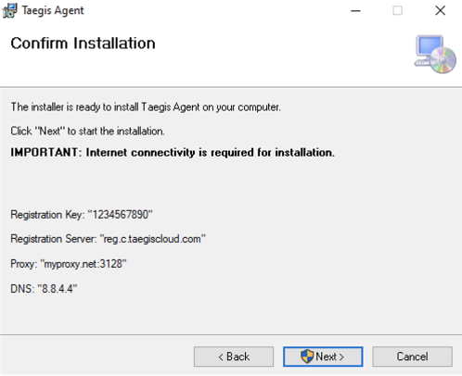This screenshot has height=376, width=462.
Task: Click the "Taegis Agent" window title text
Action: (x=53, y=10)
